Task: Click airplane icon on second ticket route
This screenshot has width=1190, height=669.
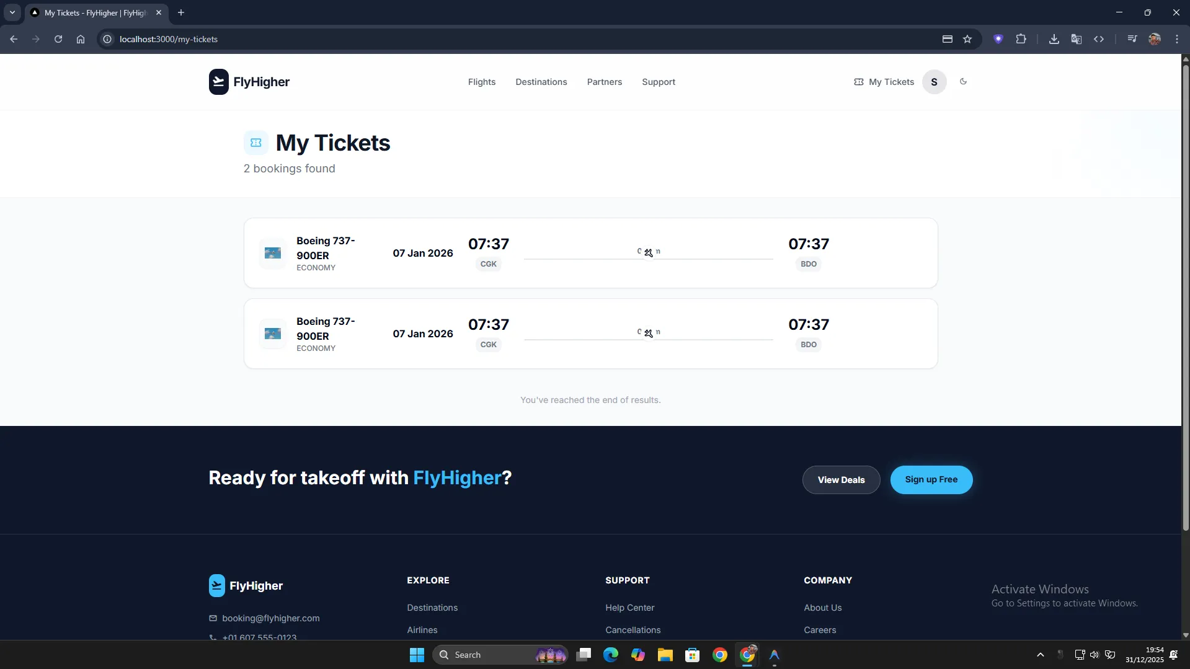Action: pyautogui.click(x=649, y=333)
